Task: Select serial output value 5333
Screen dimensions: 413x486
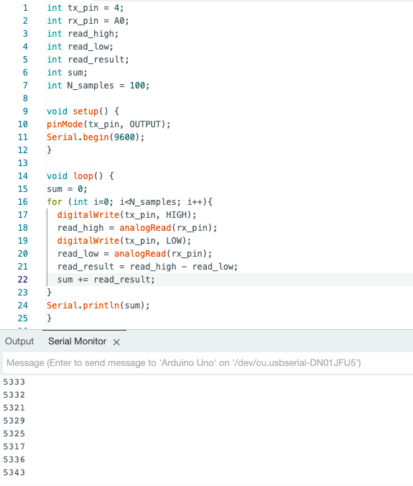Action: pos(14,382)
